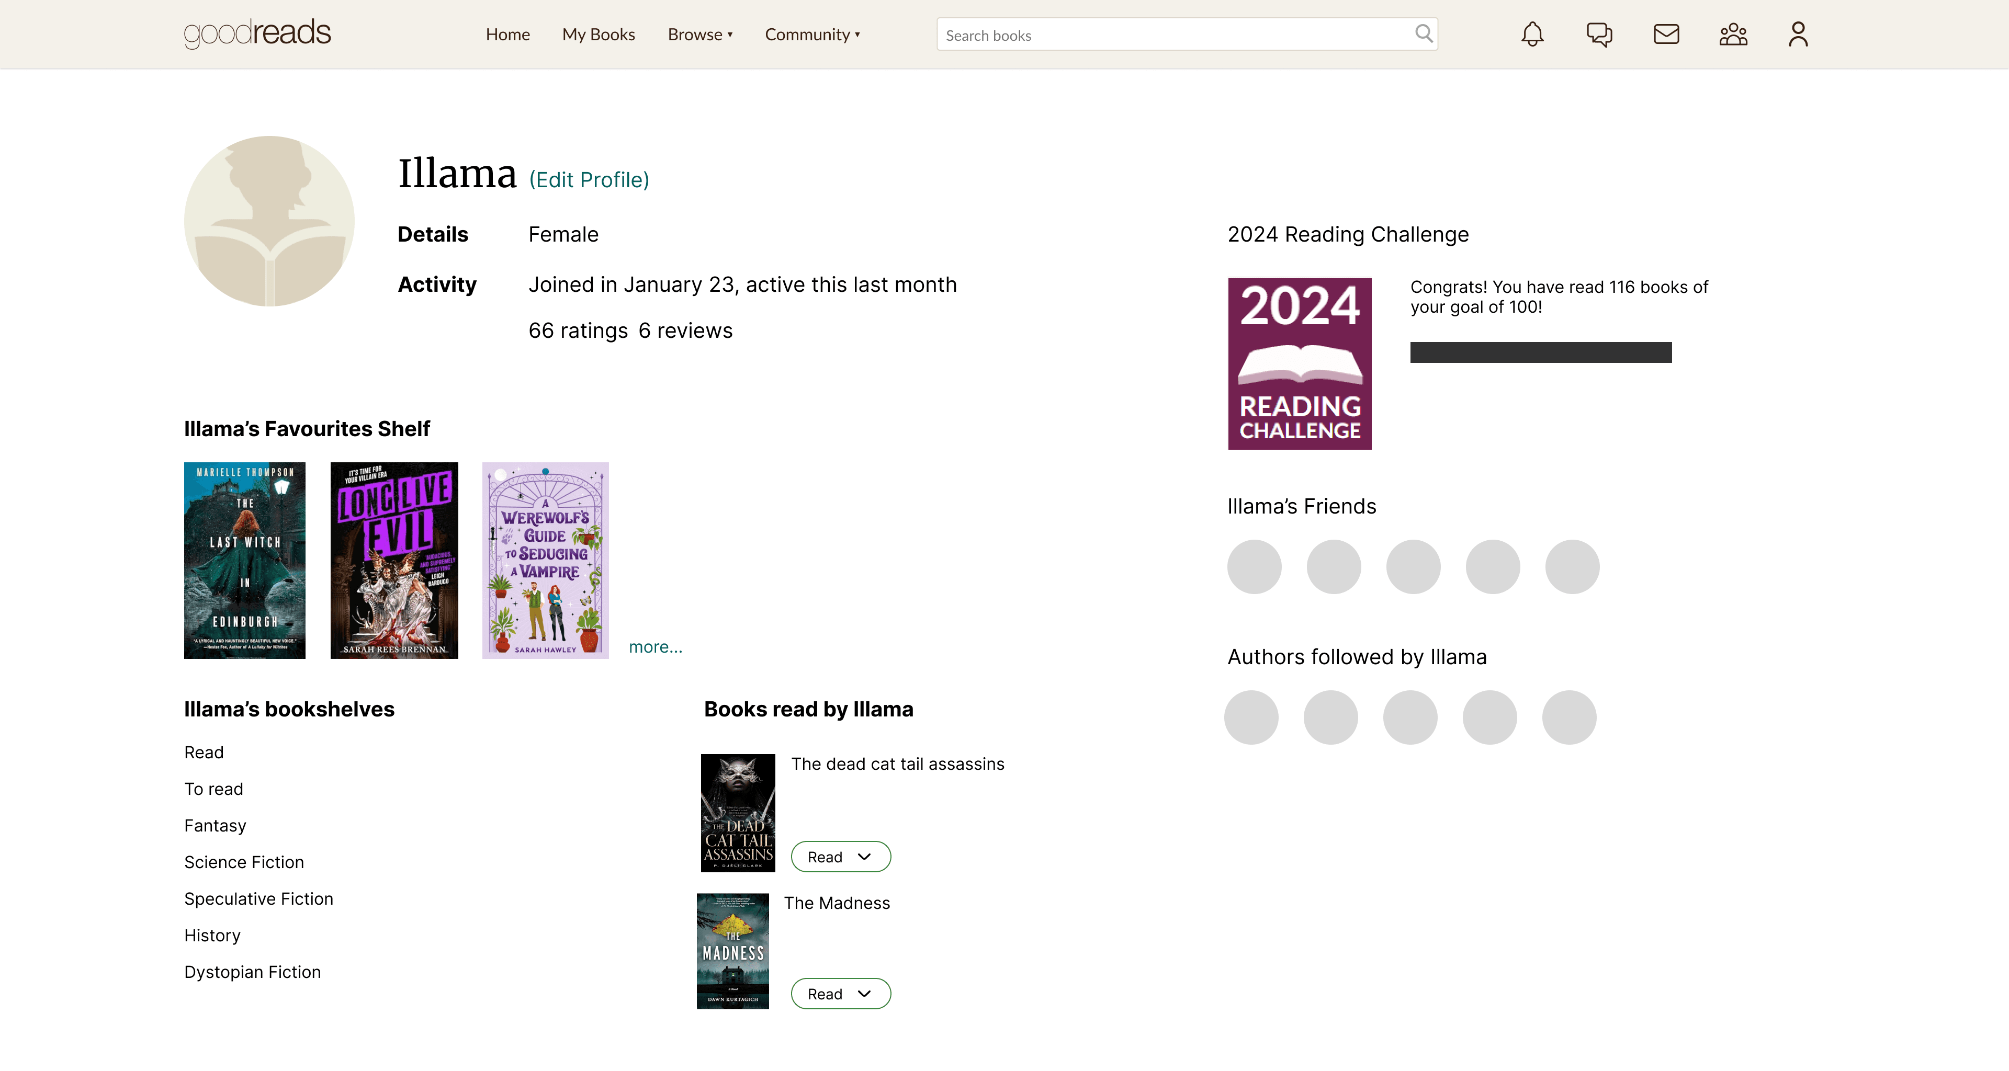This screenshot has height=1071, width=2009.
Task: Open the notifications bell icon
Action: (1532, 35)
